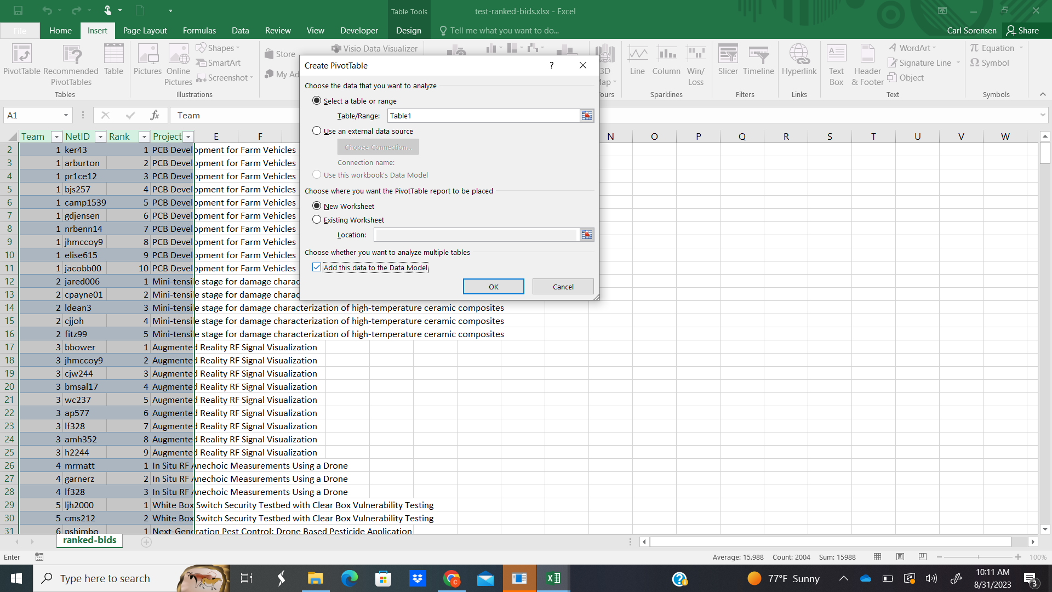Expand the Name Box dropdown
This screenshot has width=1052, height=592.
[66, 115]
